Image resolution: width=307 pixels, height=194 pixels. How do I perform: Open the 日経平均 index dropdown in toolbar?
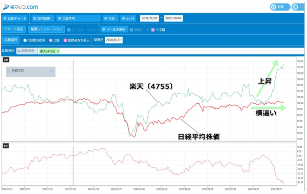(x=78, y=18)
